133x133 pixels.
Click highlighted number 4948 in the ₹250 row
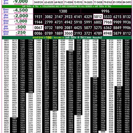[x=108, y=33]
